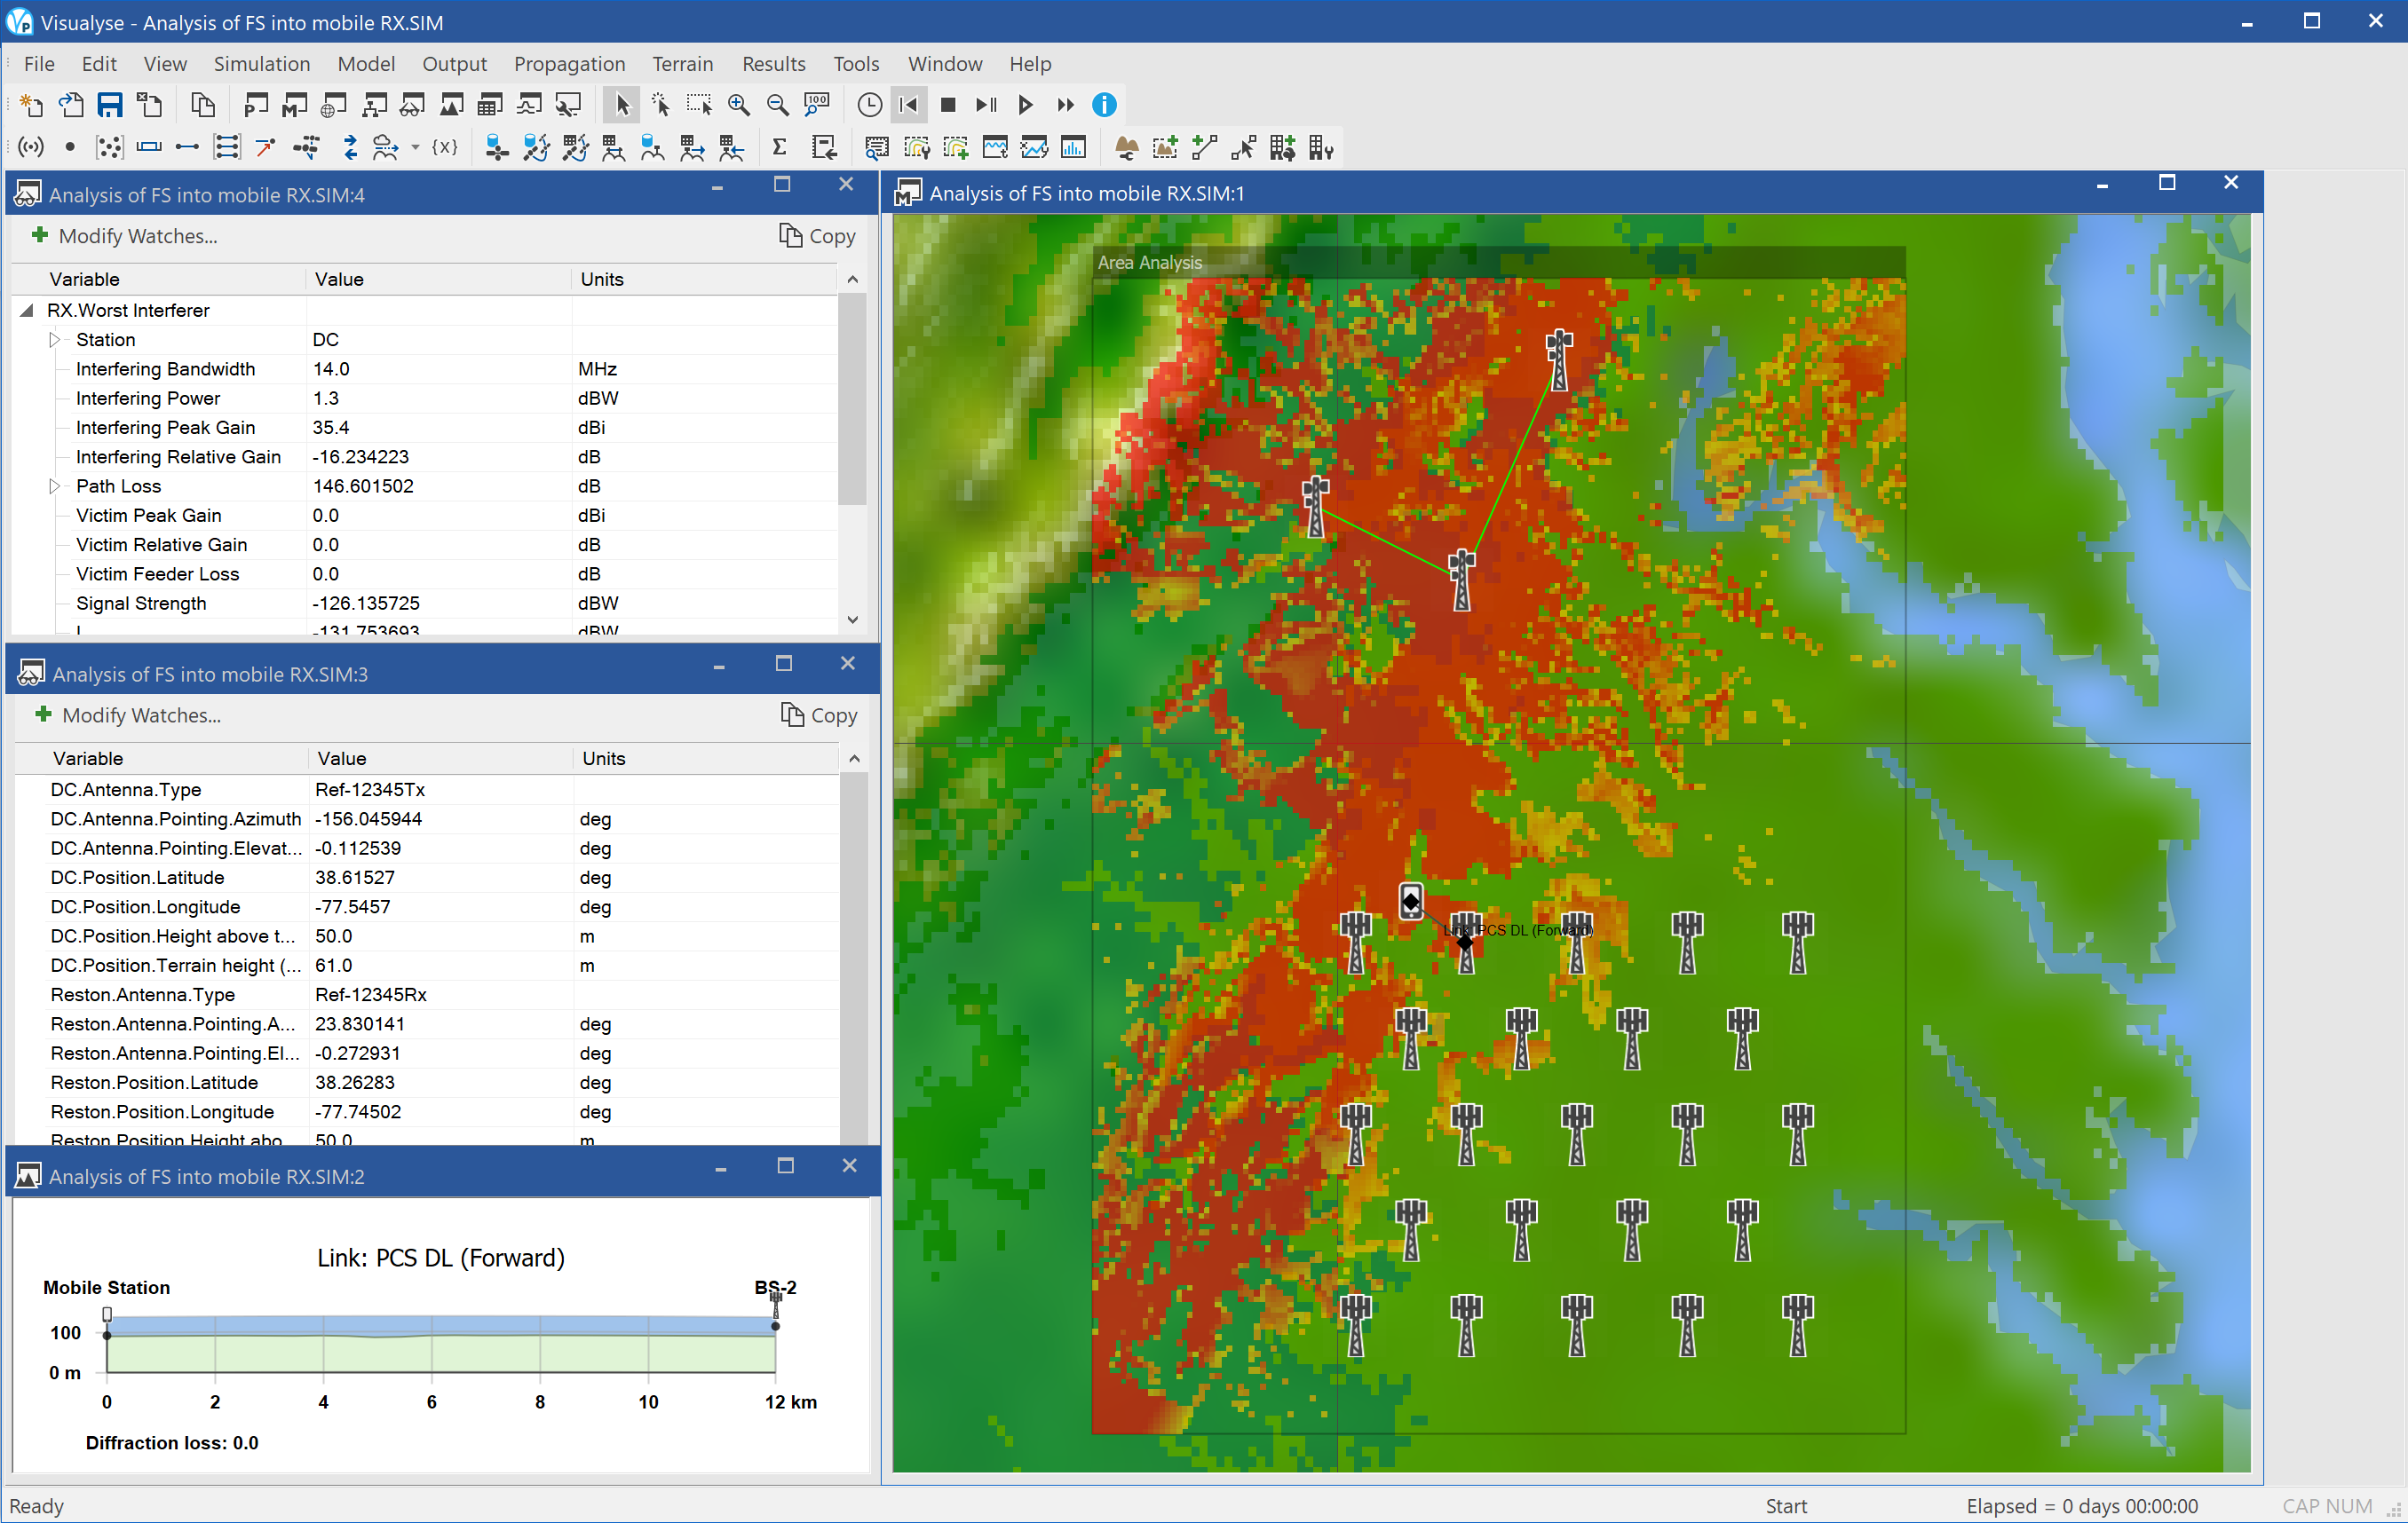Image resolution: width=2408 pixels, height=1523 pixels.
Task: Select the arrow pointer tool
Action: (x=622, y=105)
